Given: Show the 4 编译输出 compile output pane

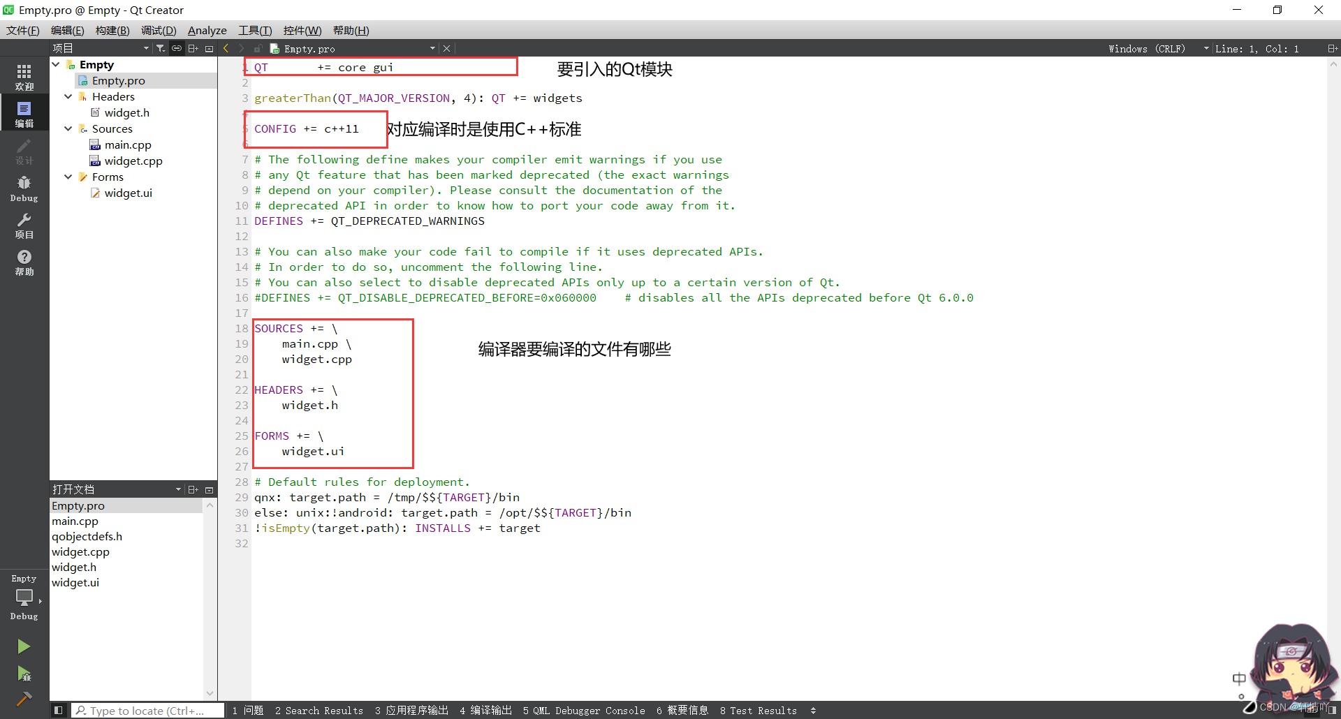Looking at the screenshot, I should (x=485, y=711).
